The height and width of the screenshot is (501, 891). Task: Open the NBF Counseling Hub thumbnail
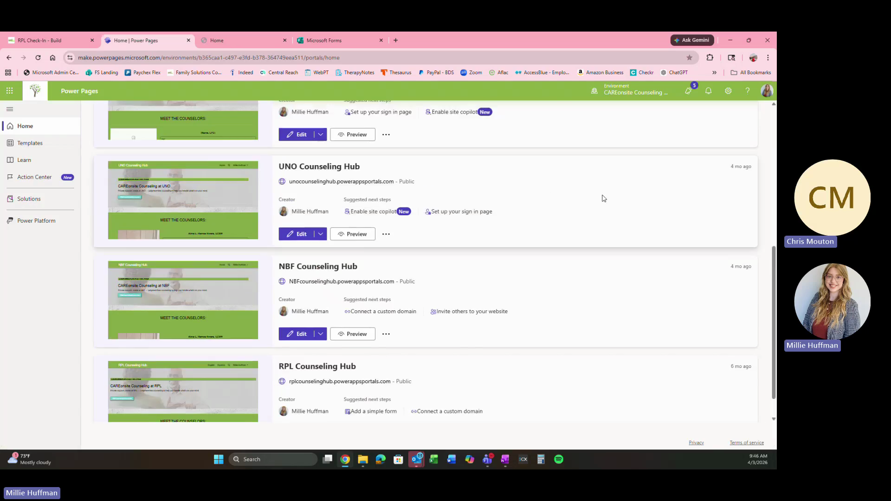(183, 300)
